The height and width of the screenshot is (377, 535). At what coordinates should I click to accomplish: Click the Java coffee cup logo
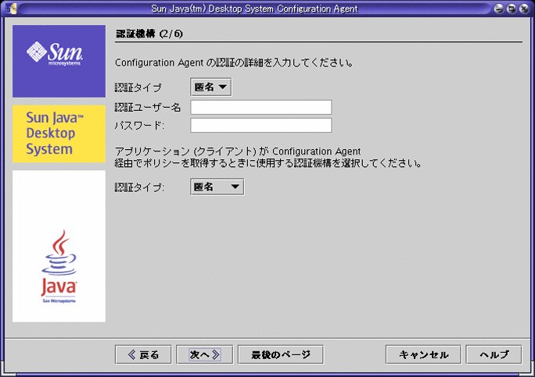(59, 265)
